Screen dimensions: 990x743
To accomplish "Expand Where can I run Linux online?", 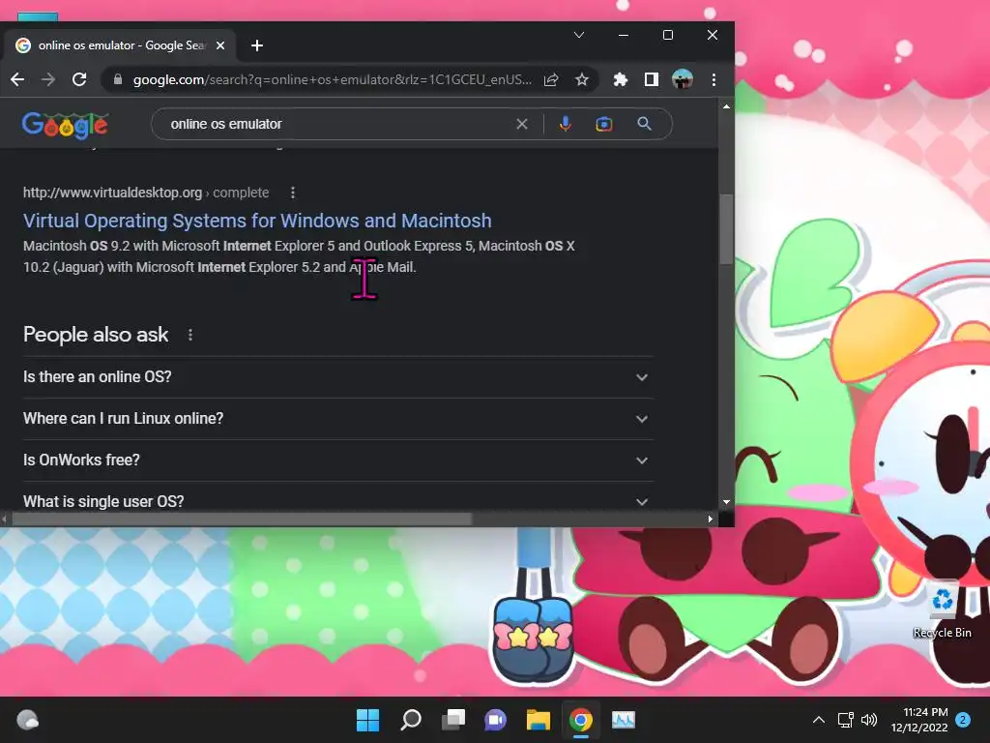I will 337,419.
